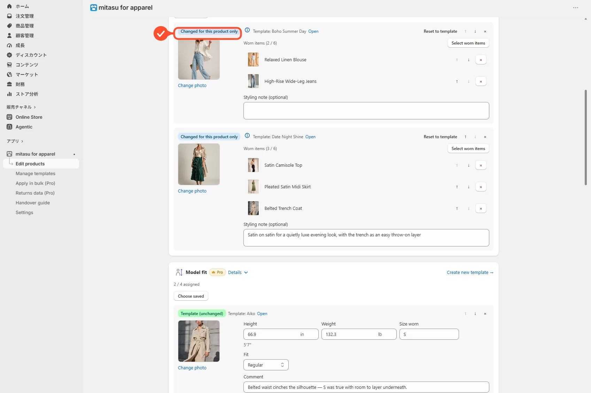
Task: Open the ストア分析 analytics bar chart icon
Action: pyautogui.click(x=9, y=94)
